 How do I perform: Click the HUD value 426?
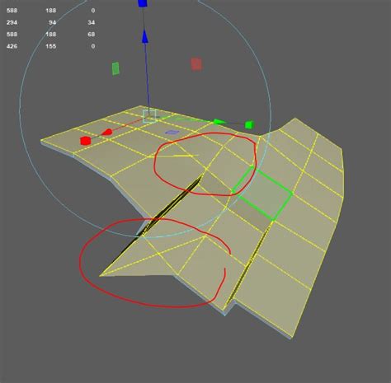click(x=12, y=46)
